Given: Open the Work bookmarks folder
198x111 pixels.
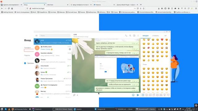Looking at the screenshot, I should tap(33, 12).
